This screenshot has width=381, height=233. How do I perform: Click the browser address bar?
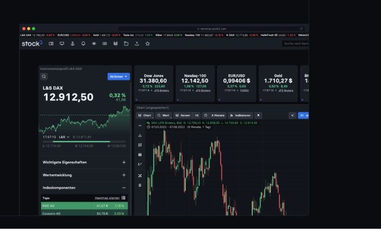pyautogui.click(x=211, y=29)
